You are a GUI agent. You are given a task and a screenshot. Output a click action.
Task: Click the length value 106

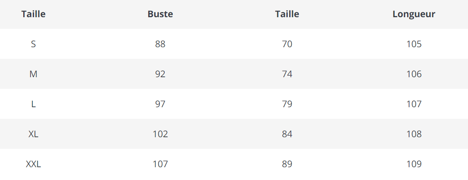pyautogui.click(x=414, y=74)
